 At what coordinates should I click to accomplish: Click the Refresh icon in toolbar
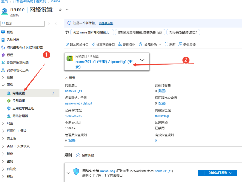pyautogui.click(x=166, y=44)
